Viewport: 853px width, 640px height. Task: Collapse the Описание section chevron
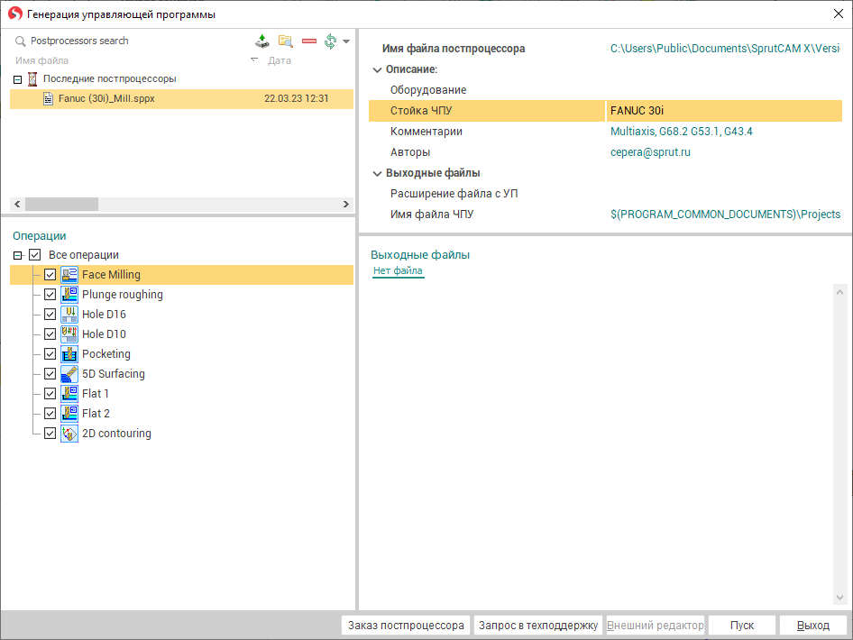(377, 69)
